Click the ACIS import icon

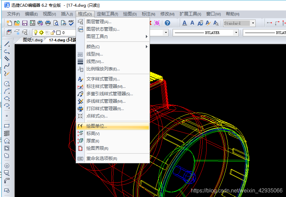tap(32, 23)
